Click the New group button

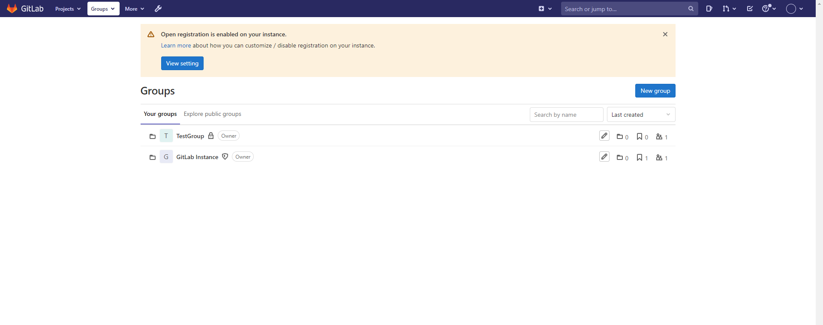[655, 91]
